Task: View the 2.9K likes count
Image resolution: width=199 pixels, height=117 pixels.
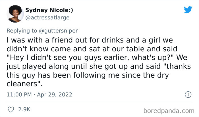Action: point(24,109)
